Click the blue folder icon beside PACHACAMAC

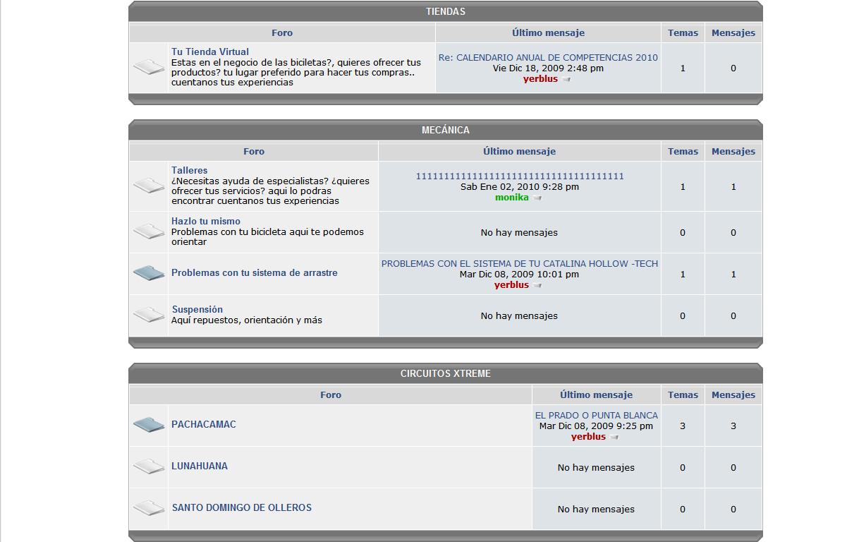point(149,425)
